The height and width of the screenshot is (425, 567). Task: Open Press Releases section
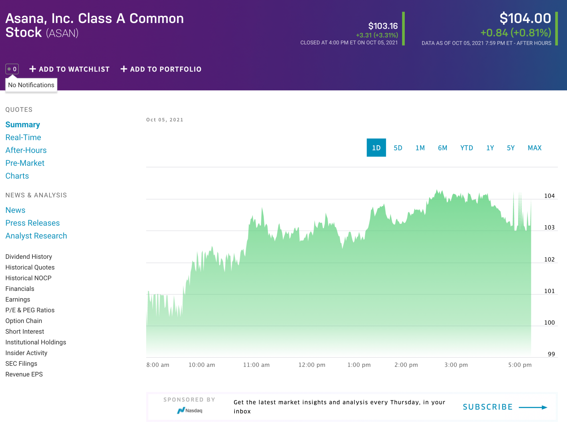(x=33, y=223)
